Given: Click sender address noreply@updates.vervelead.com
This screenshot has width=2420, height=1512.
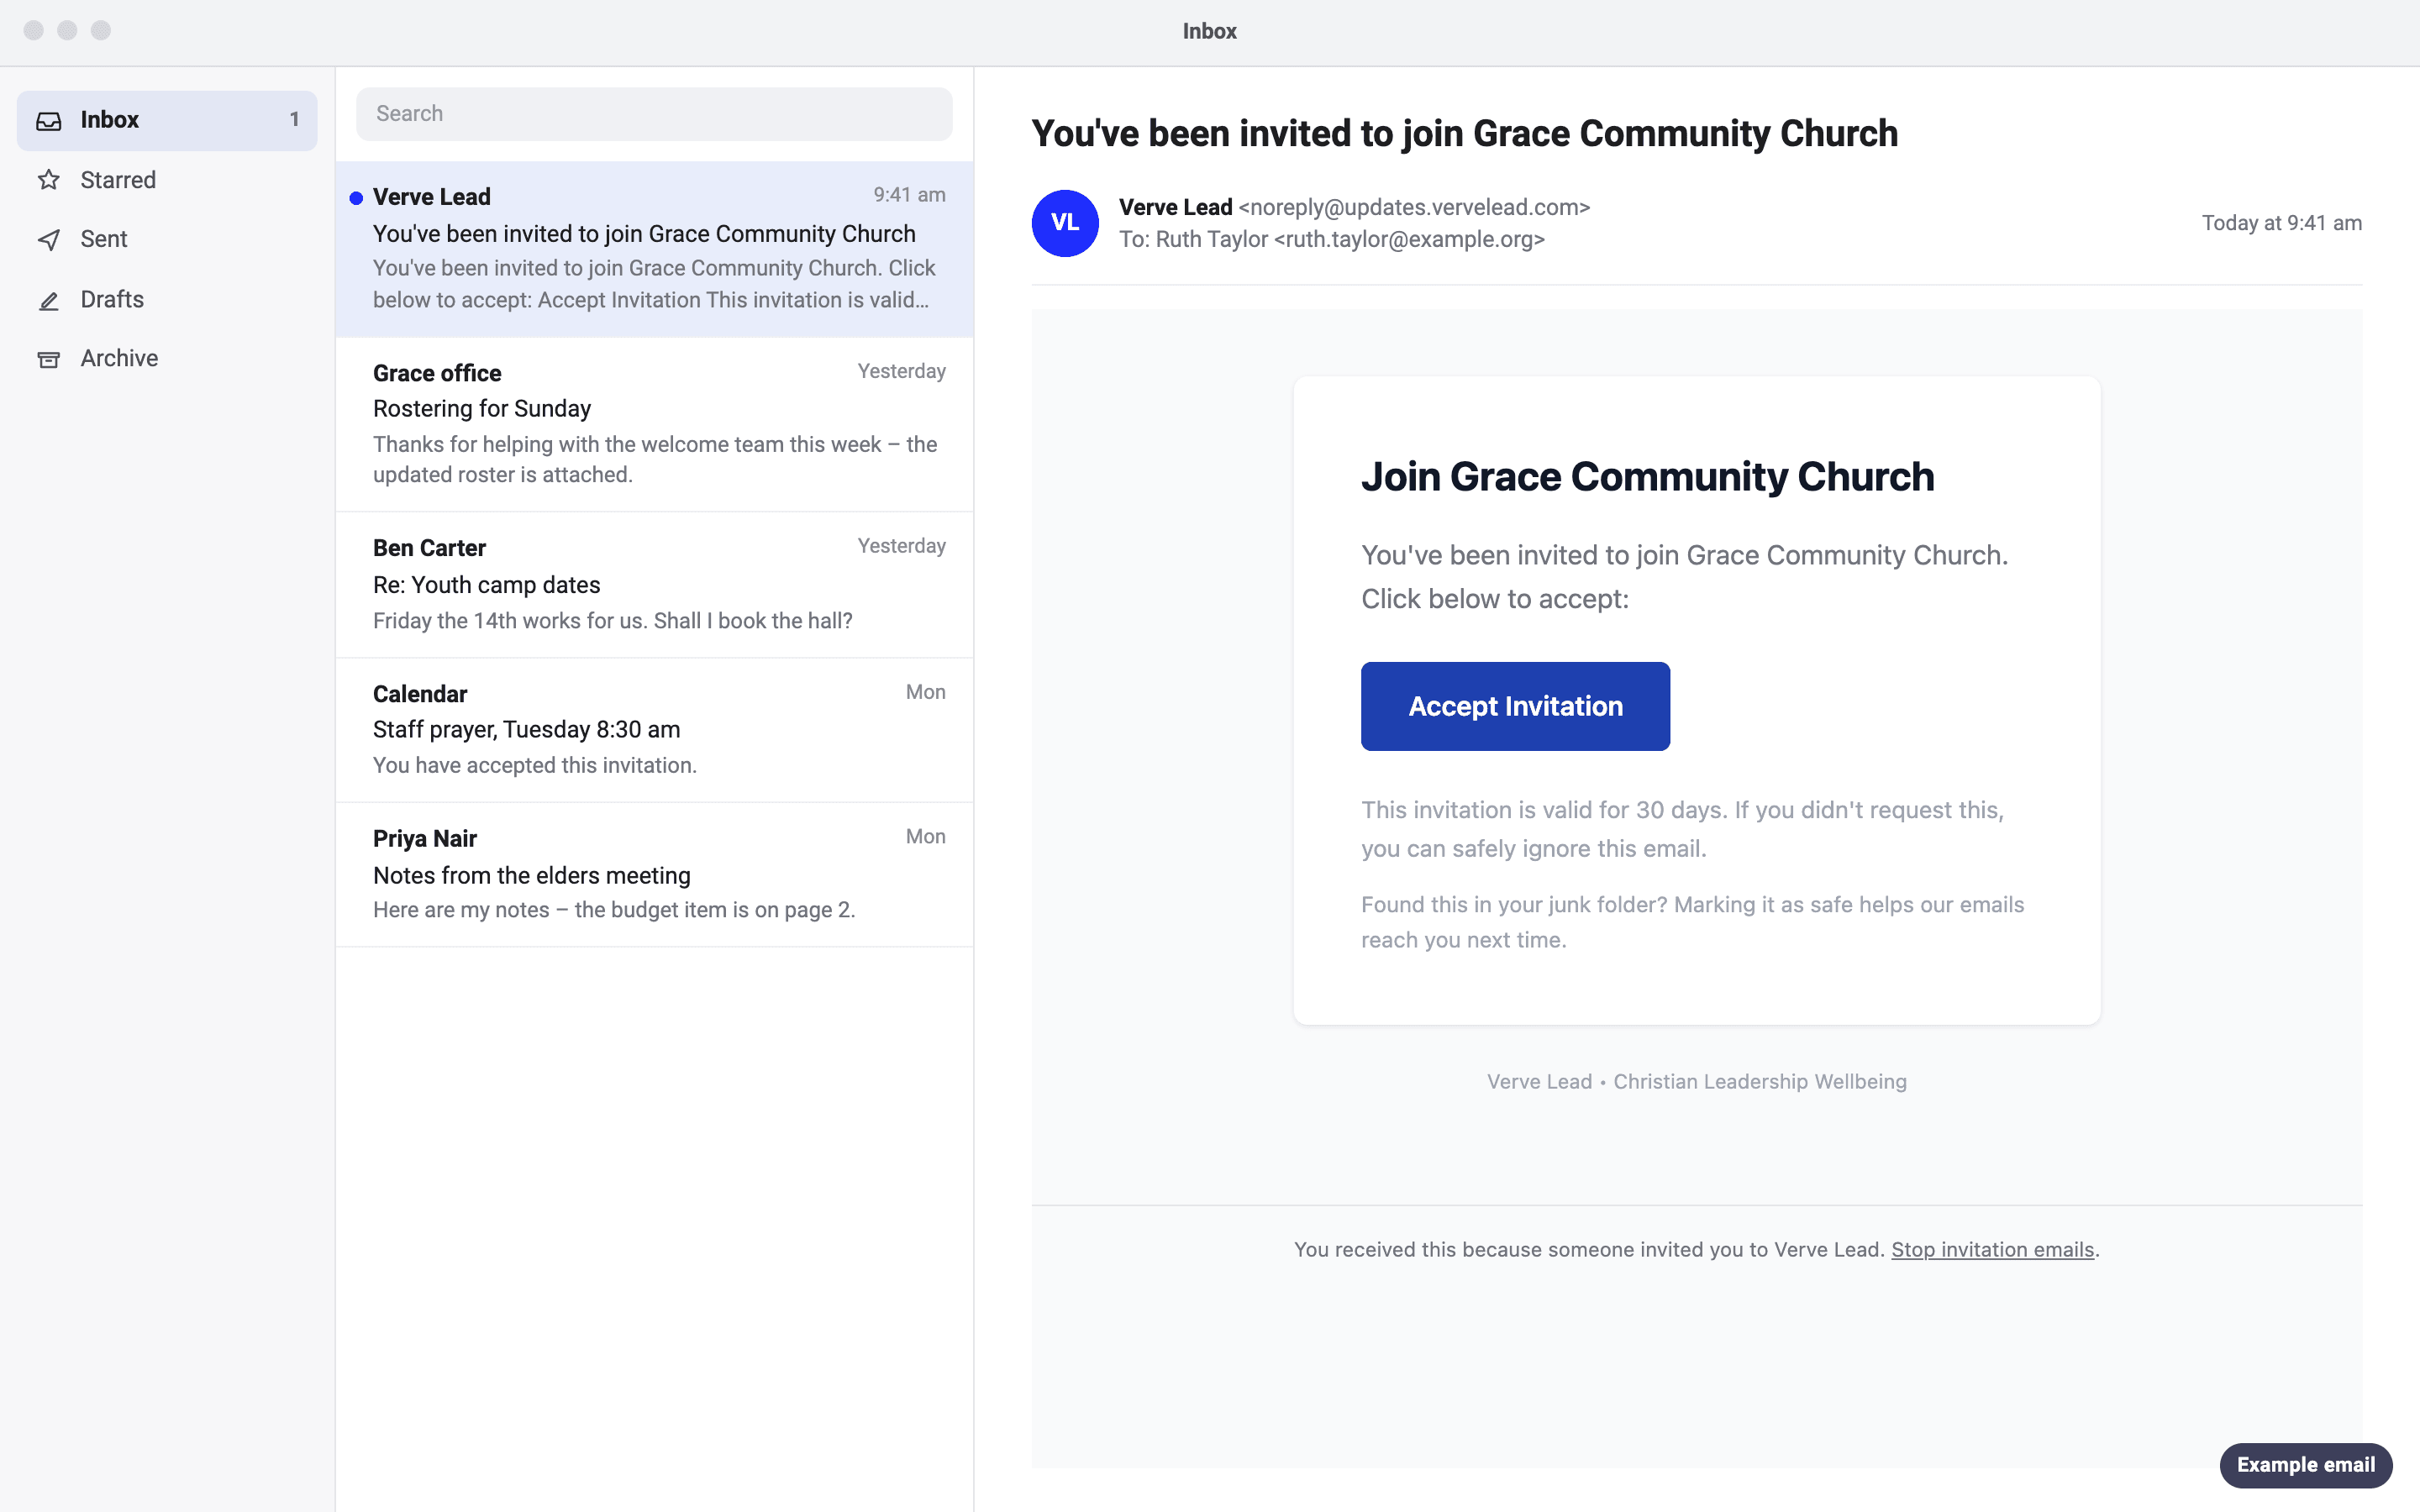Looking at the screenshot, I should pyautogui.click(x=1414, y=207).
